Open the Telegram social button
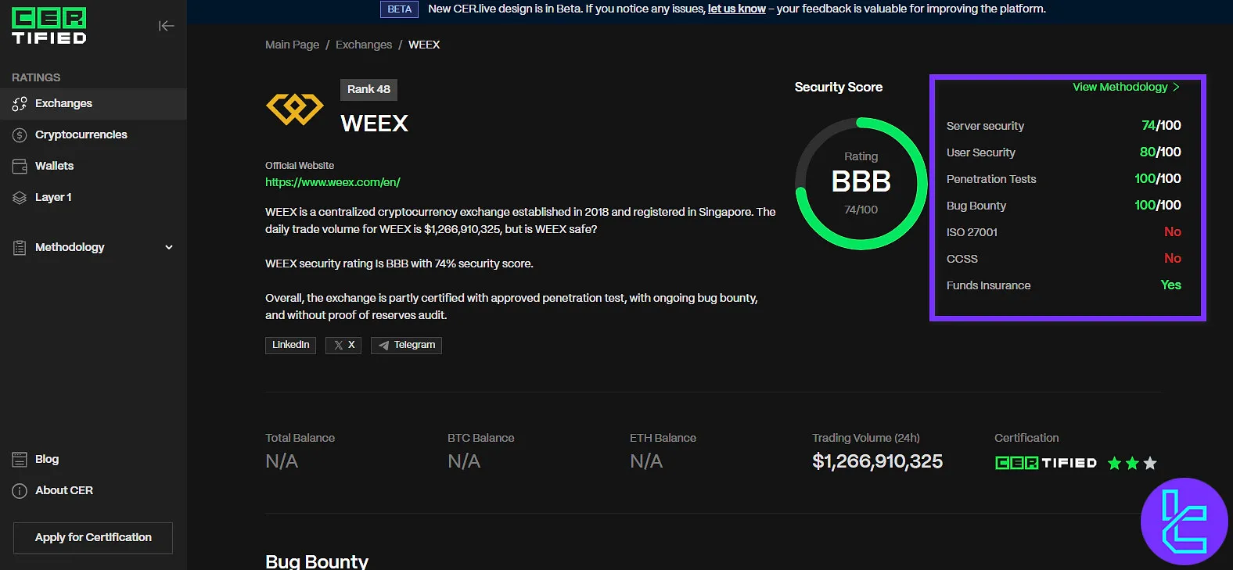 tap(406, 345)
